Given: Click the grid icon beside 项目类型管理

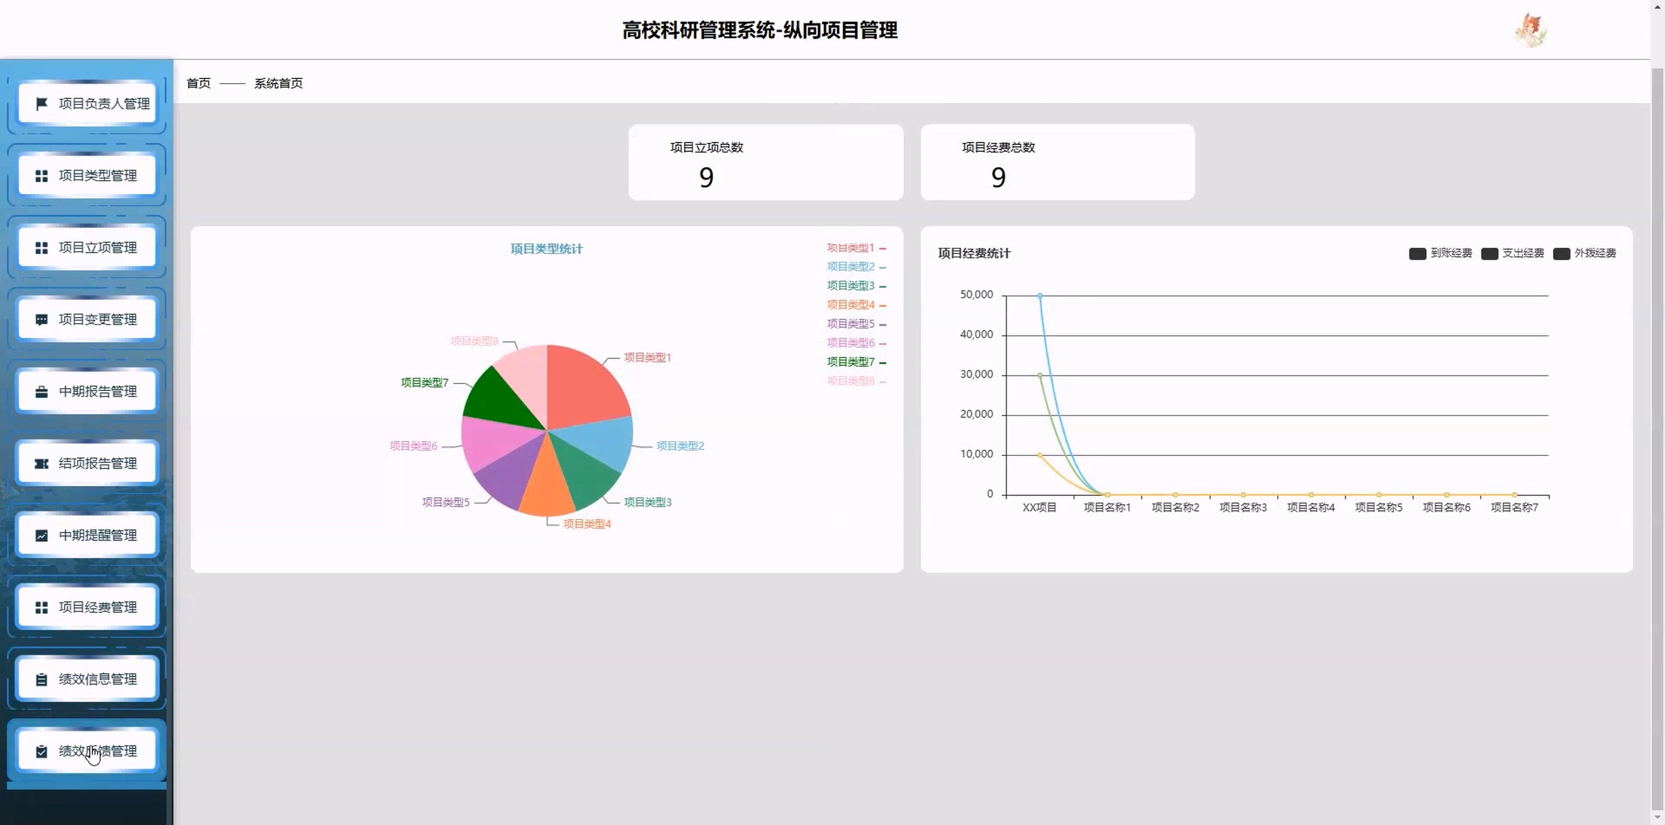Looking at the screenshot, I should click(x=41, y=176).
